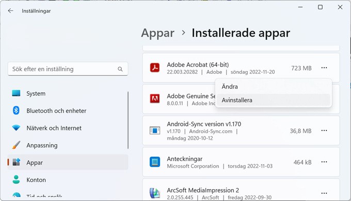Screen dimensions: 351x201
Task: Click the torsdag 2022-11-03 date
Action: tap(250, 166)
